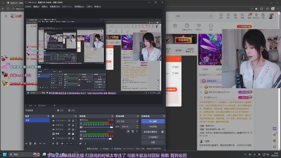Viewport: 281px width, 158px height.
Task: Pop out the 控制按钮 dock panel
Action: (164, 116)
